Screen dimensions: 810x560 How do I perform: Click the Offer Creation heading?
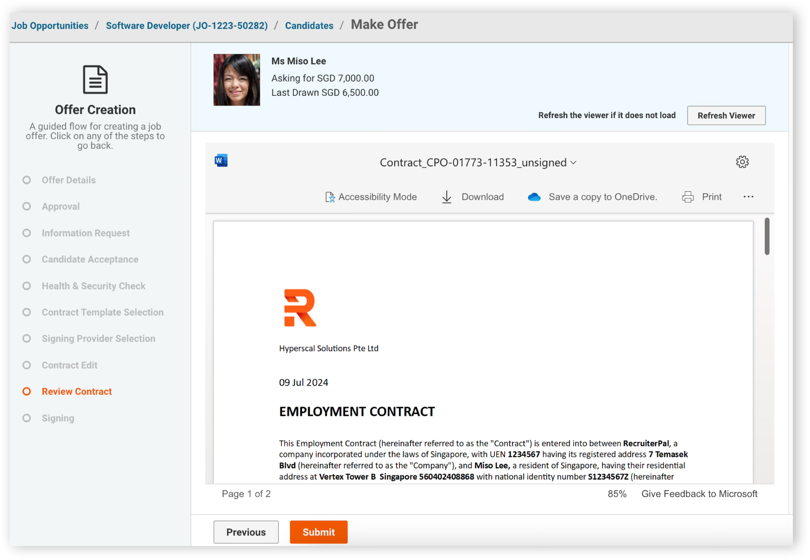(95, 110)
